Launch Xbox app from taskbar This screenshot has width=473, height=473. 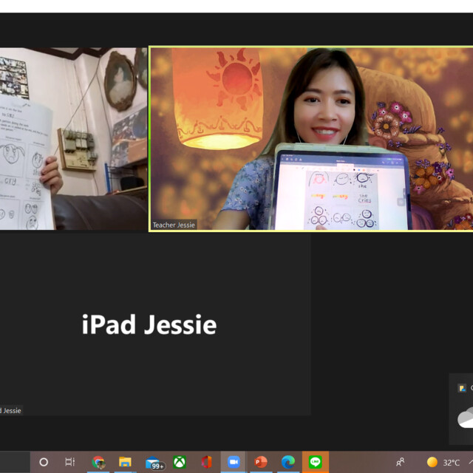tap(180, 462)
